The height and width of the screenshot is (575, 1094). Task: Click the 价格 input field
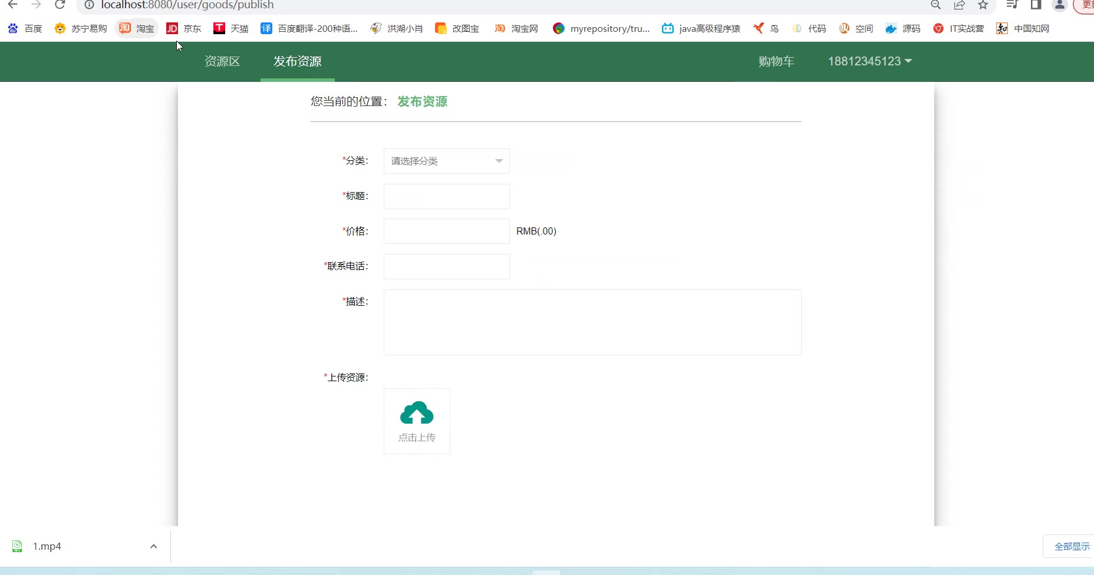click(447, 231)
